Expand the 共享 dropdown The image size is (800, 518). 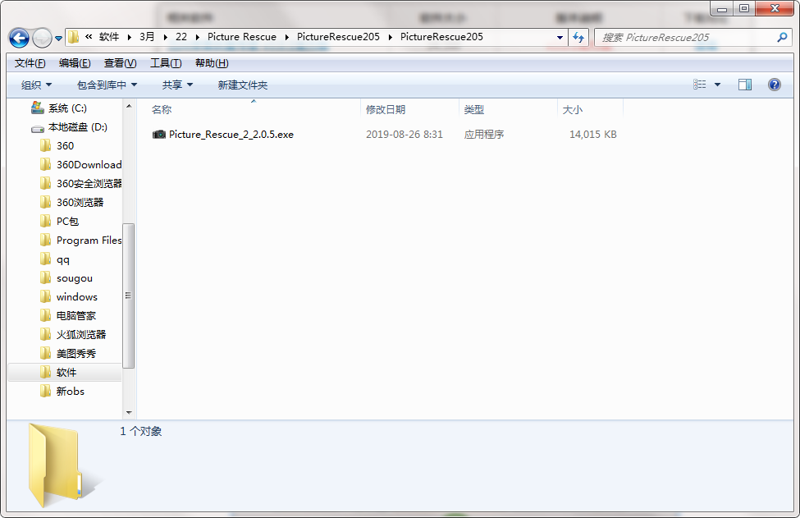[x=177, y=85]
